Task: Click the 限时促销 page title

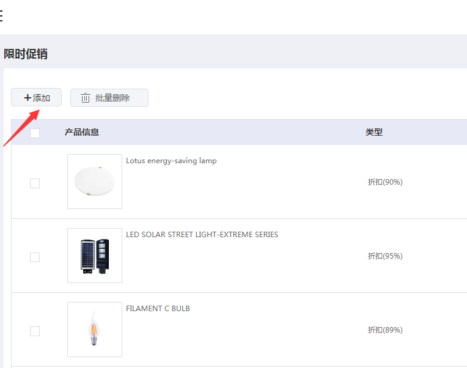Action: pos(26,54)
